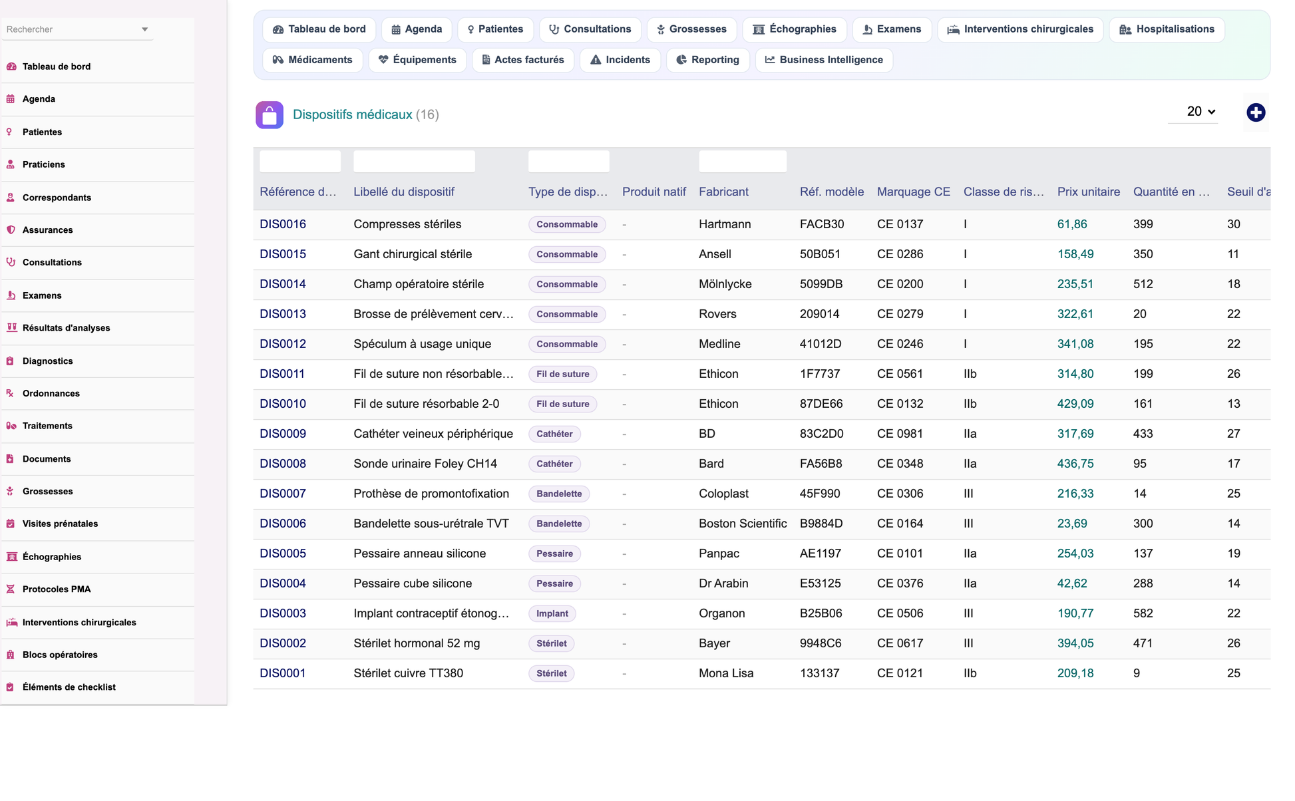The height and width of the screenshot is (801, 1295).
Task: Focus the Libellé du dispositif filter field
Action: 414,162
